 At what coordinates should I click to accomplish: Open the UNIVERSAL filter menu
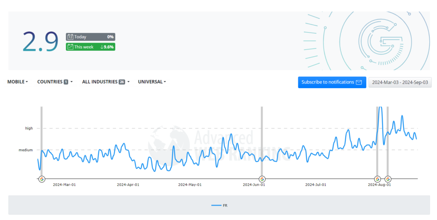pyautogui.click(x=152, y=82)
